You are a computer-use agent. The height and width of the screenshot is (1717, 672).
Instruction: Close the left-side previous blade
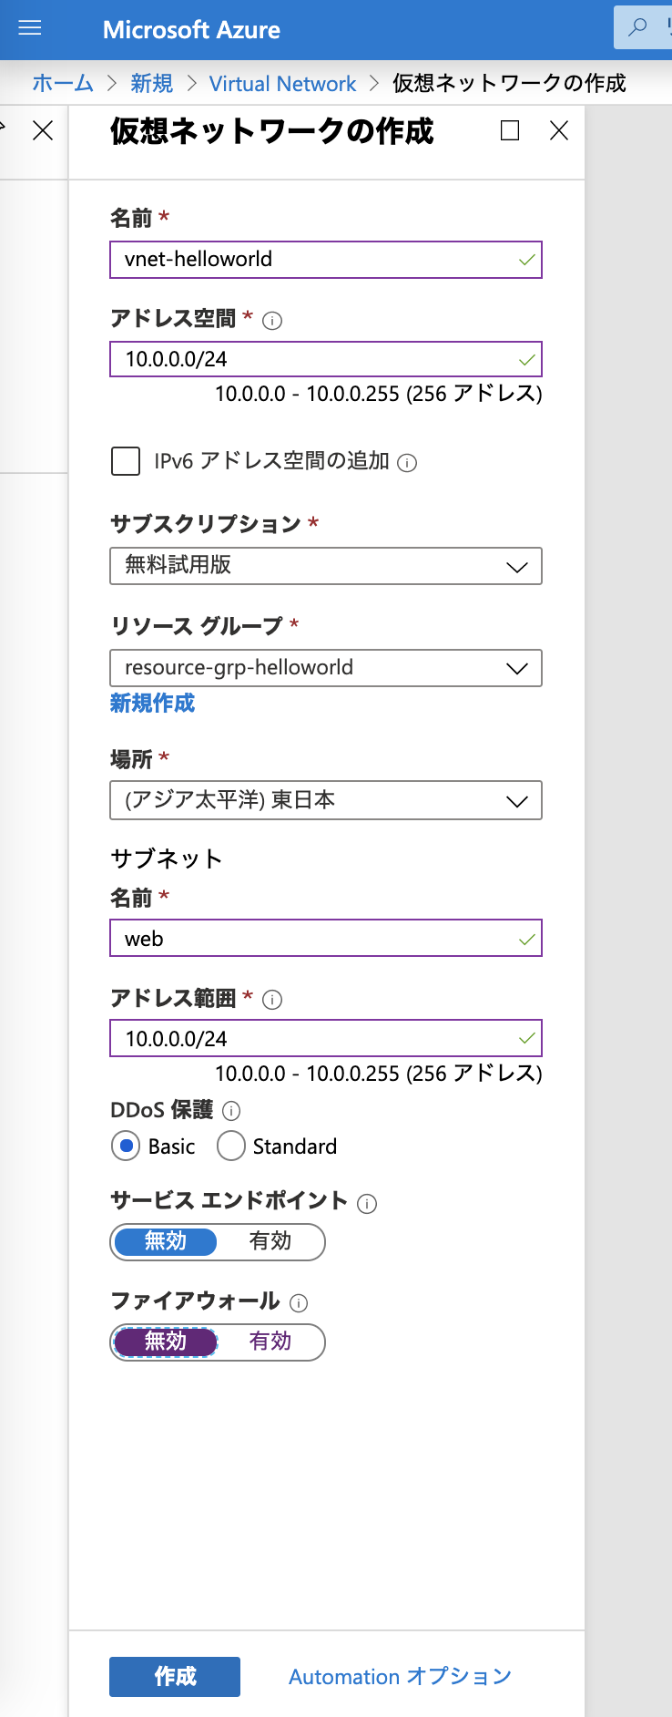(x=43, y=130)
